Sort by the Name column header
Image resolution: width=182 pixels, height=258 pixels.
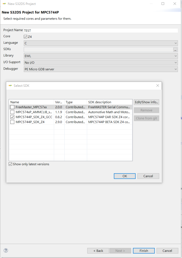point(32,102)
